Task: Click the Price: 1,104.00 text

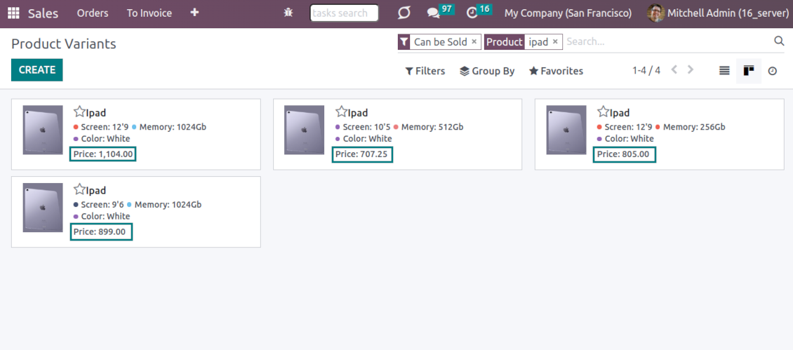Action: coord(102,154)
